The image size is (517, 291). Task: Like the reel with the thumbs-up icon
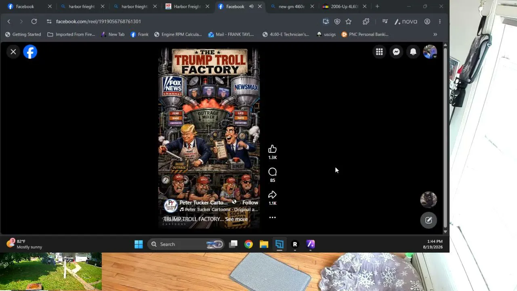(x=272, y=149)
